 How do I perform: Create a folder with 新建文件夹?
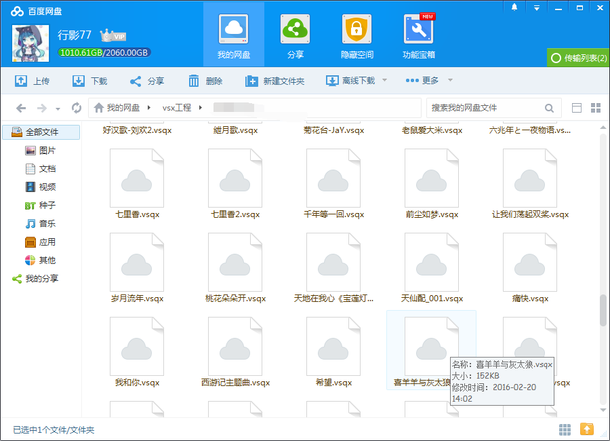pyautogui.click(x=275, y=81)
